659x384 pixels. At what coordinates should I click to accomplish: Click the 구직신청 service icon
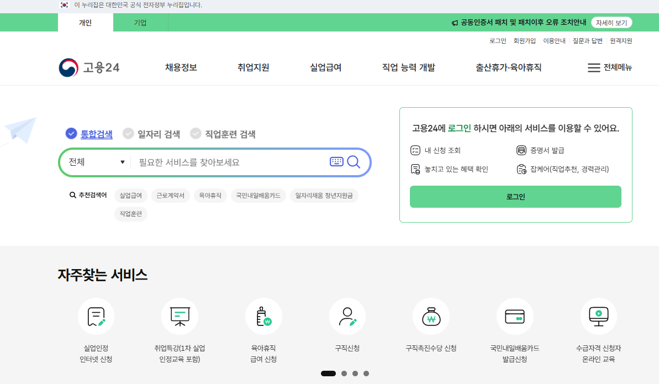[x=347, y=316]
